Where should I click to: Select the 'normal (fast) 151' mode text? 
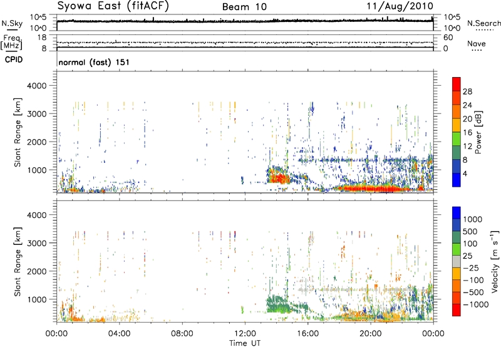[x=94, y=62]
